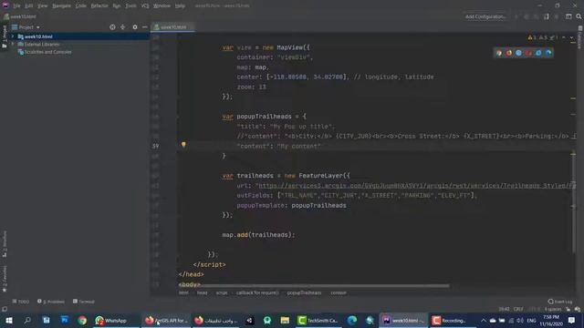The height and width of the screenshot is (328, 584).
Task: Open Windows taskbar search
Action: tap(27, 320)
